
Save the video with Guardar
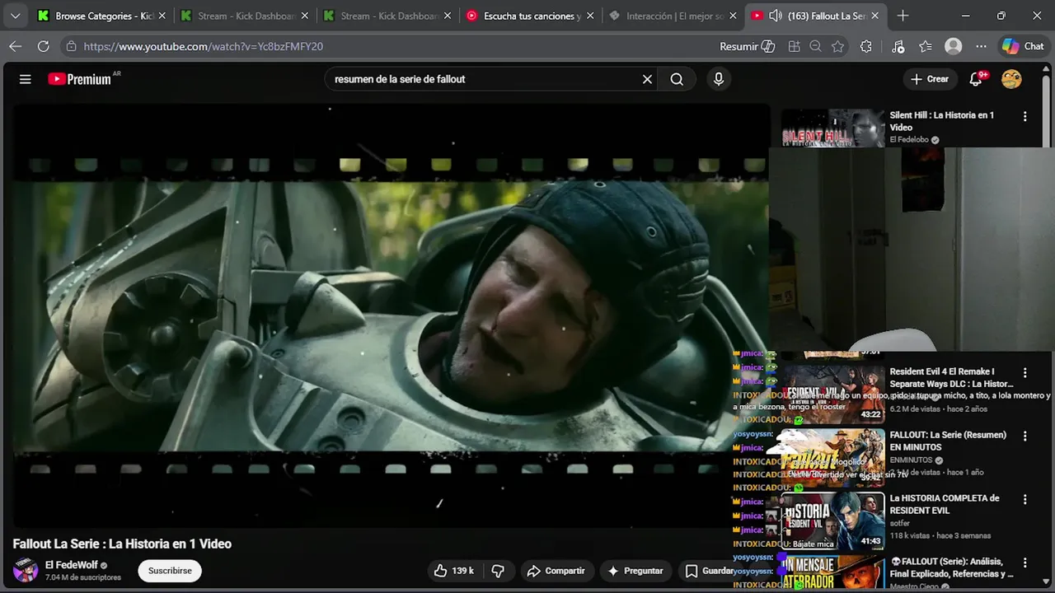tap(710, 571)
